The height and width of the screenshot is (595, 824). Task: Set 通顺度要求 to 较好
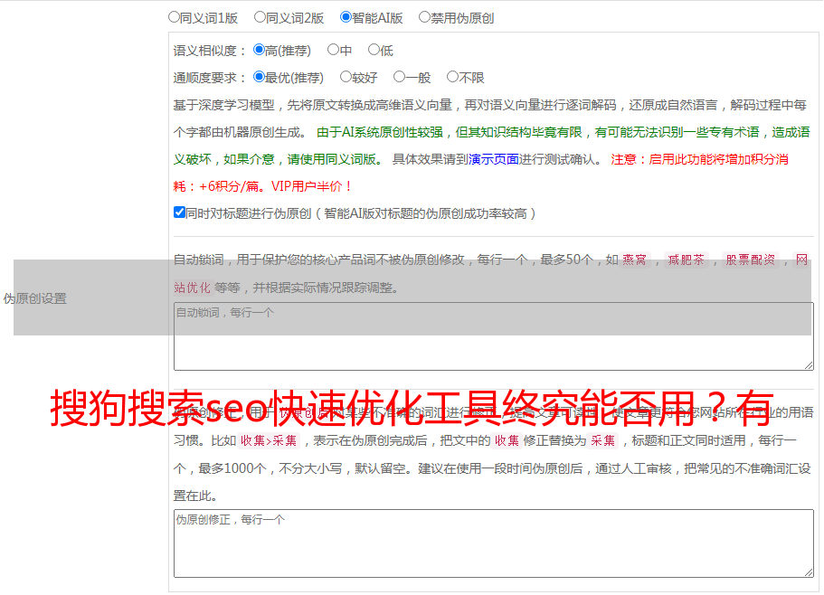(x=346, y=77)
